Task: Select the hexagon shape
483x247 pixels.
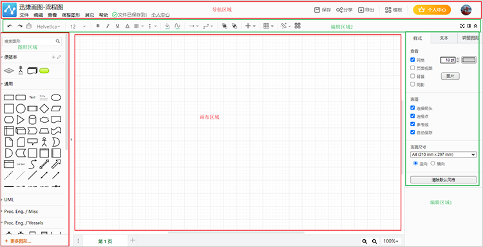Action: (x=8, y=120)
